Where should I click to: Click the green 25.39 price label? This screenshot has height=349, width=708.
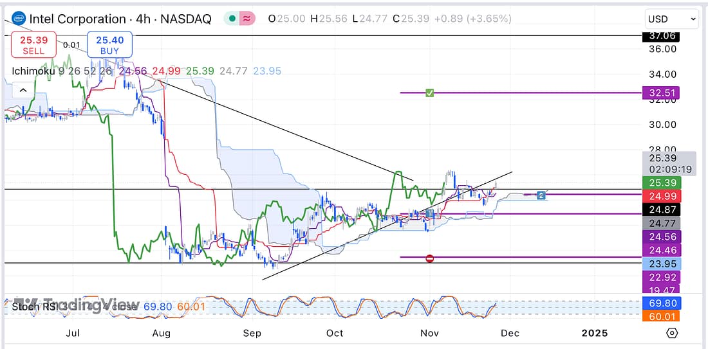pyautogui.click(x=661, y=183)
